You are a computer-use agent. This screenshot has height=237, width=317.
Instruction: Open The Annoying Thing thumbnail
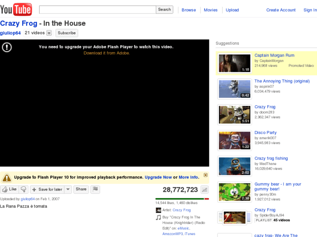click(235, 89)
